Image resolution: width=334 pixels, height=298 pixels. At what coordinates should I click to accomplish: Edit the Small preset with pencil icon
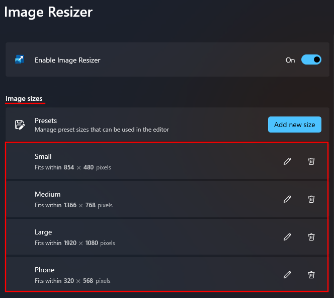point(287,161)
